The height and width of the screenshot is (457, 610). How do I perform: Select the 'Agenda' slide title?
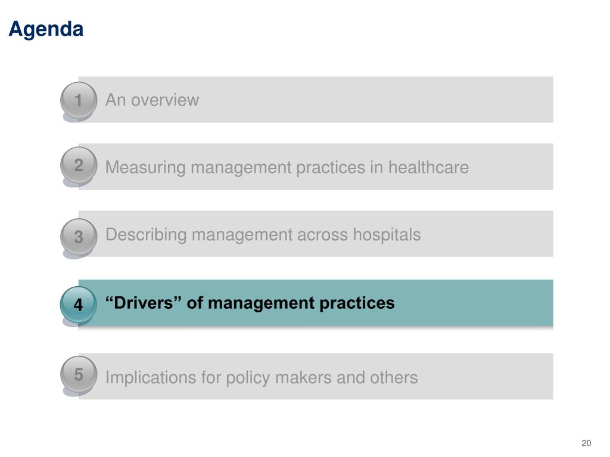tap(46, 30)
